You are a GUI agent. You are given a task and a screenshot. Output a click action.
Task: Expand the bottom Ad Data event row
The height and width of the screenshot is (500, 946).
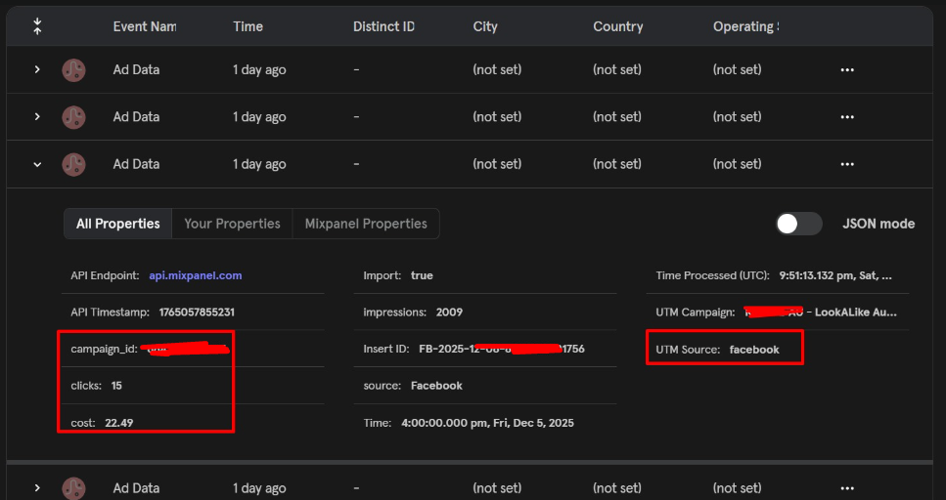(37, 487)
